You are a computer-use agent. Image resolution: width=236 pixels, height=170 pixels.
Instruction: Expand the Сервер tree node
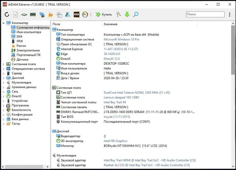pos(4,73)
